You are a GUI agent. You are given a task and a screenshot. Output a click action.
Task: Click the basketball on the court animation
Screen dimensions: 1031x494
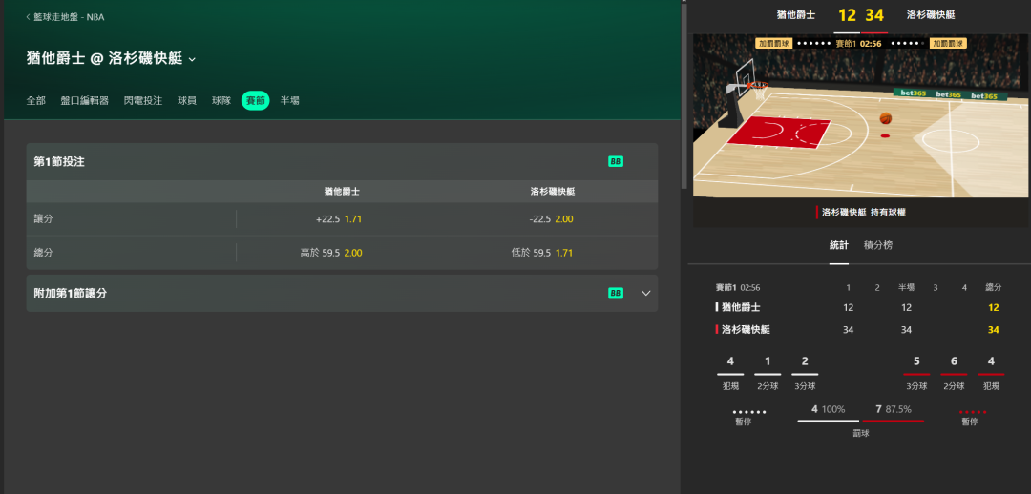click(886, 118)
